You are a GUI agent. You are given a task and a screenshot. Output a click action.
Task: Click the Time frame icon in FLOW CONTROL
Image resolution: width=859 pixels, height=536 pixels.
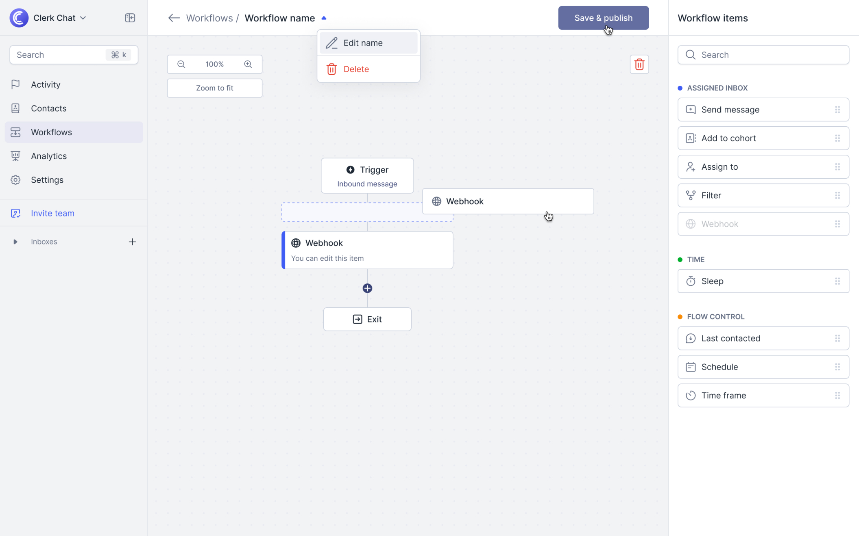click(x=691, y=395)
